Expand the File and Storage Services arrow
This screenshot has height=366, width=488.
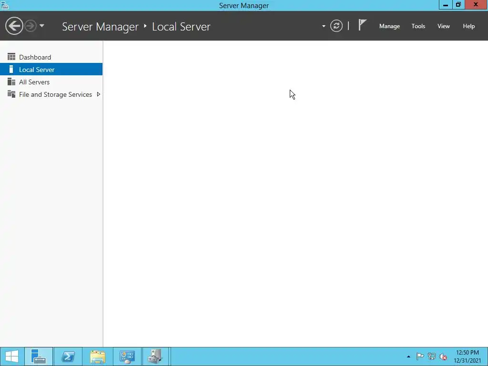coord(98,94)
